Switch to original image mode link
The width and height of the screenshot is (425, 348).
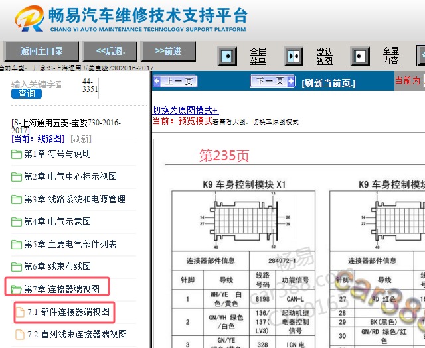coord(186,111)
